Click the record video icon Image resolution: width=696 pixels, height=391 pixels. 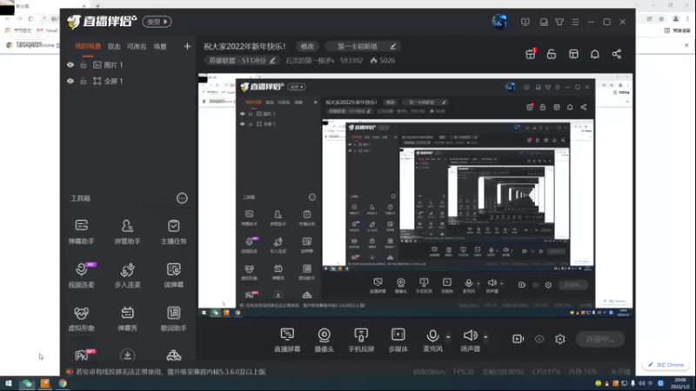pyautogui.click(x=518, y=339)
